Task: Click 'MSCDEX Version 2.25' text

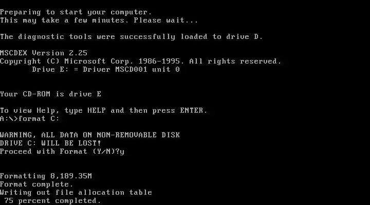Action: pyautogui.click(x=44, y=53)
